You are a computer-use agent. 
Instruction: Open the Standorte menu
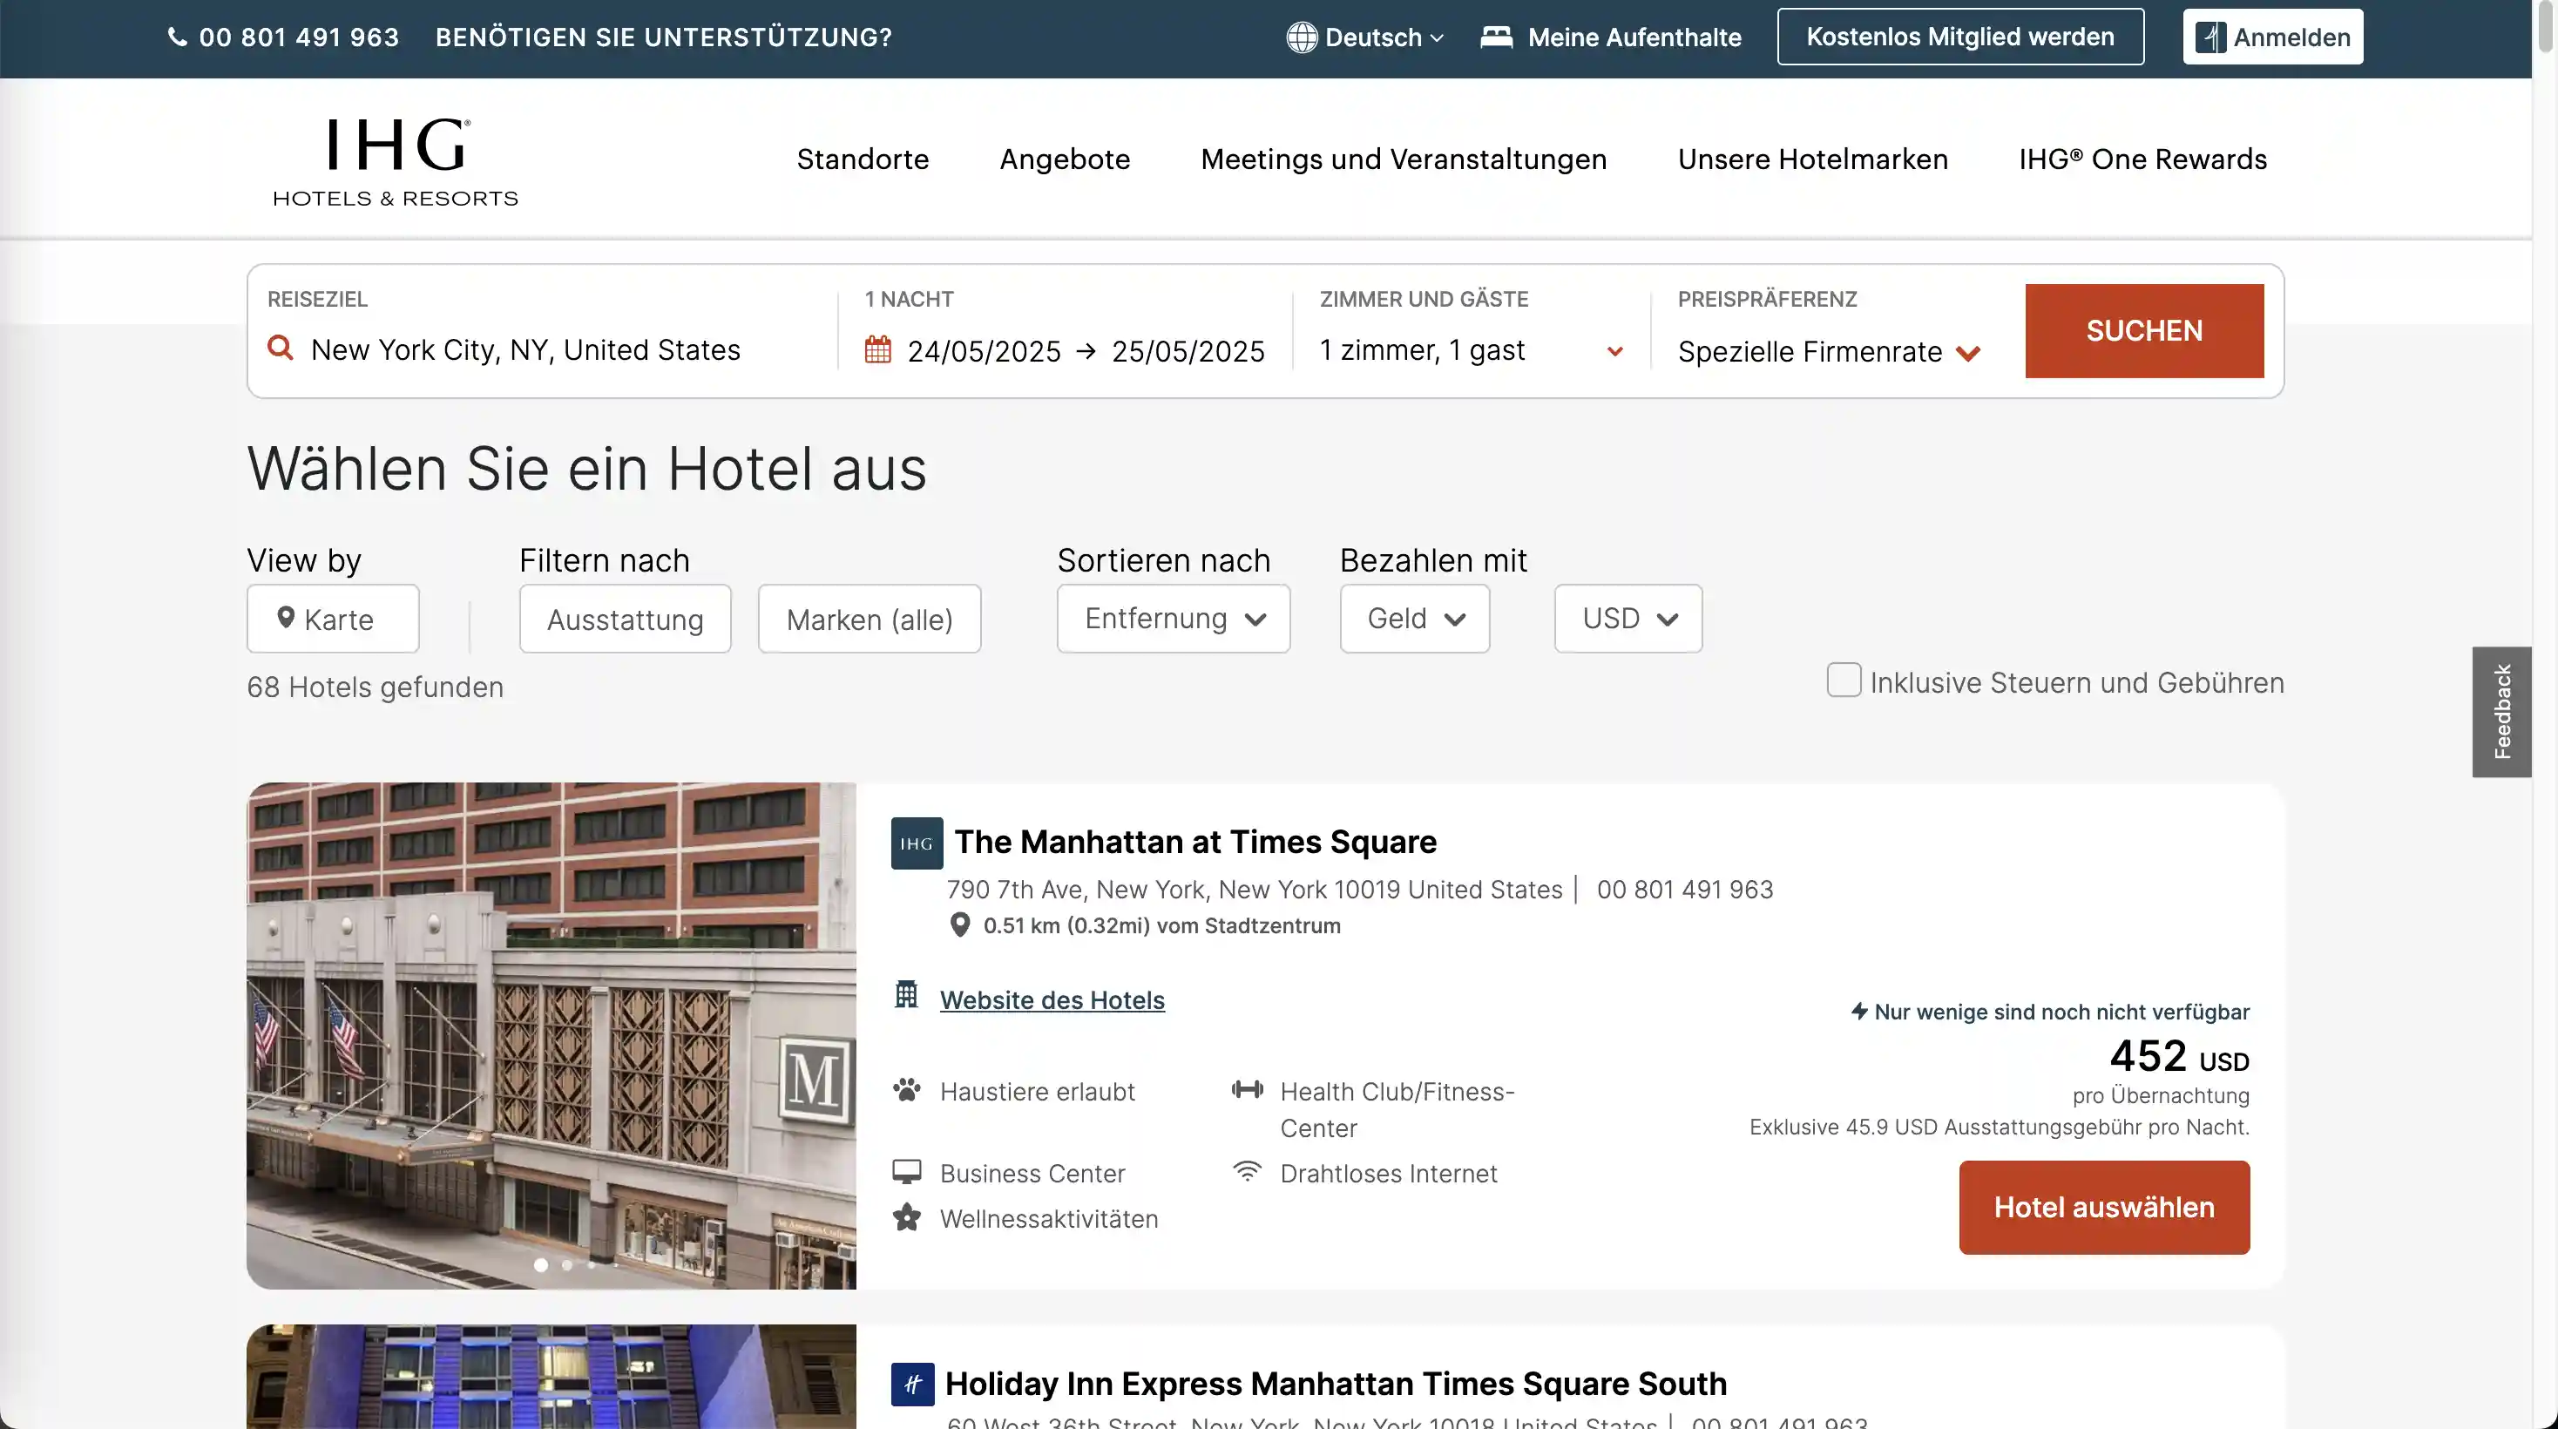tap(862, 159)
